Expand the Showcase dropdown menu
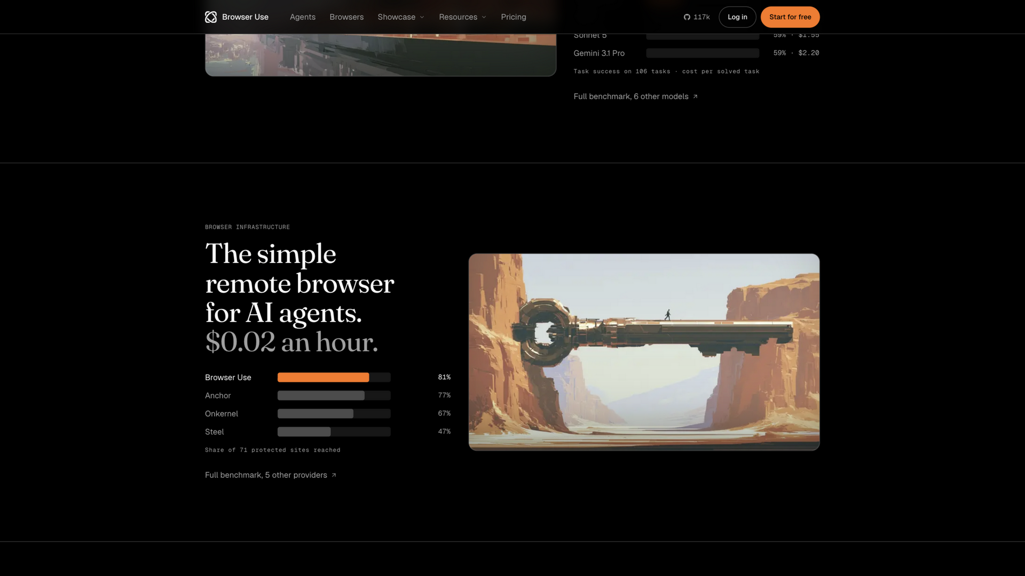 pyautogui.click(x=401, y=17)
